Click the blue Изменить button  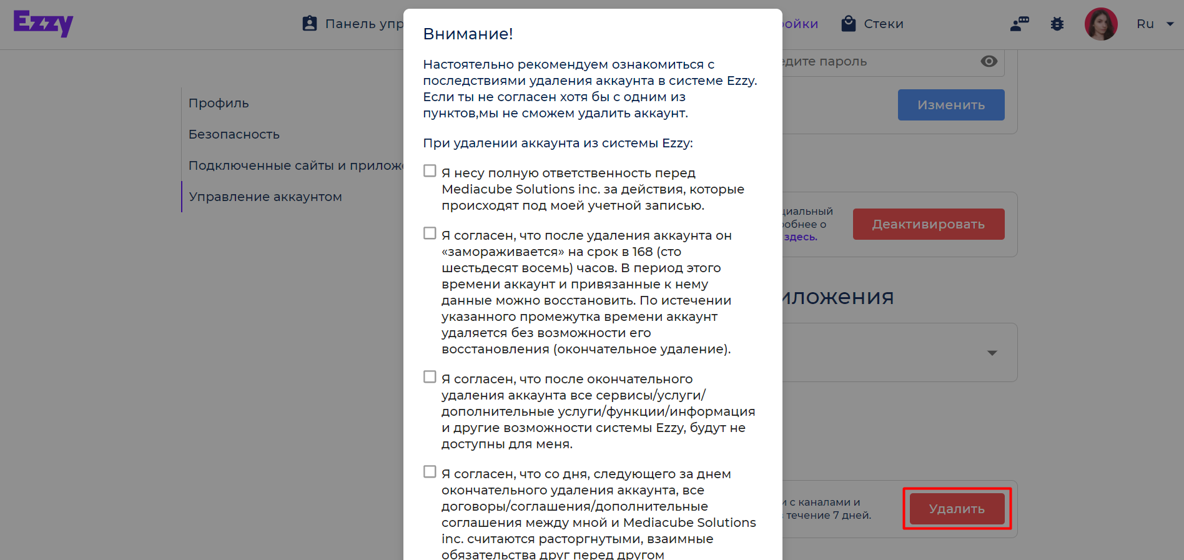951,105
